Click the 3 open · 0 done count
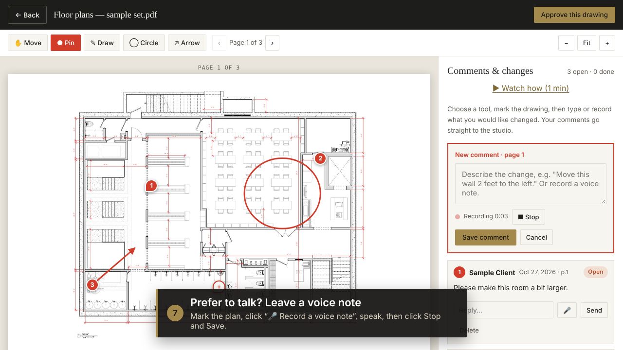Viewport: 623px width, 350px height. 590,71
